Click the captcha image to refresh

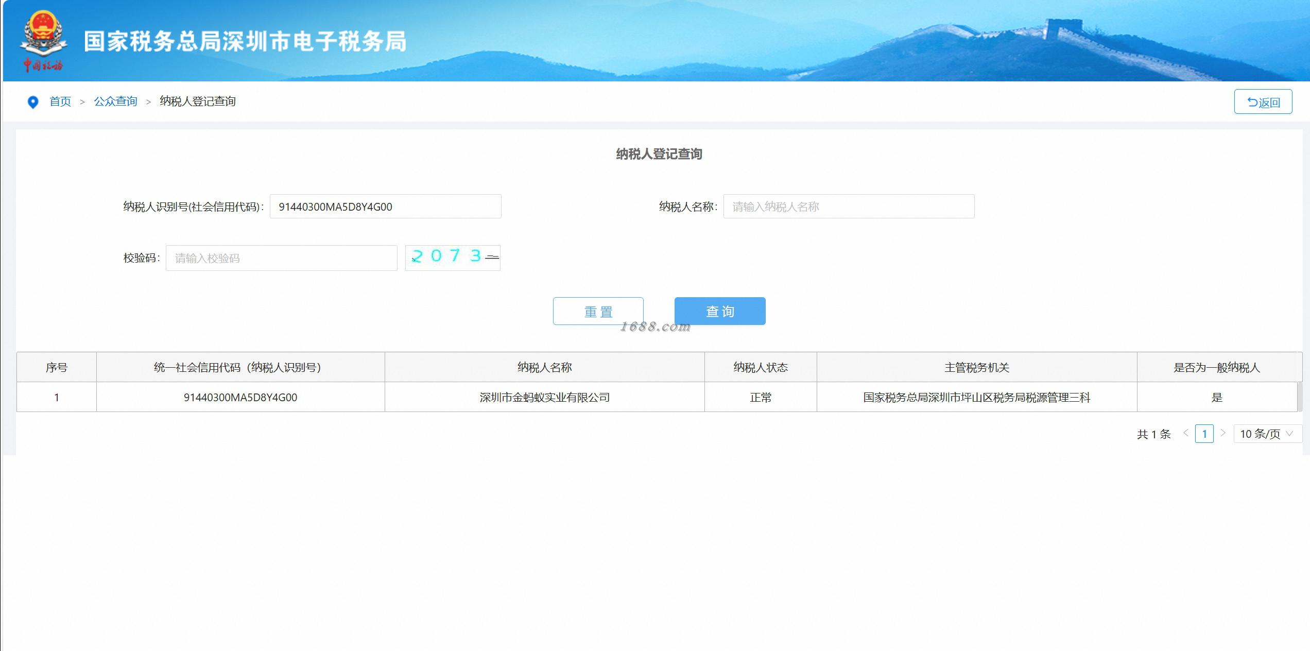452,258
